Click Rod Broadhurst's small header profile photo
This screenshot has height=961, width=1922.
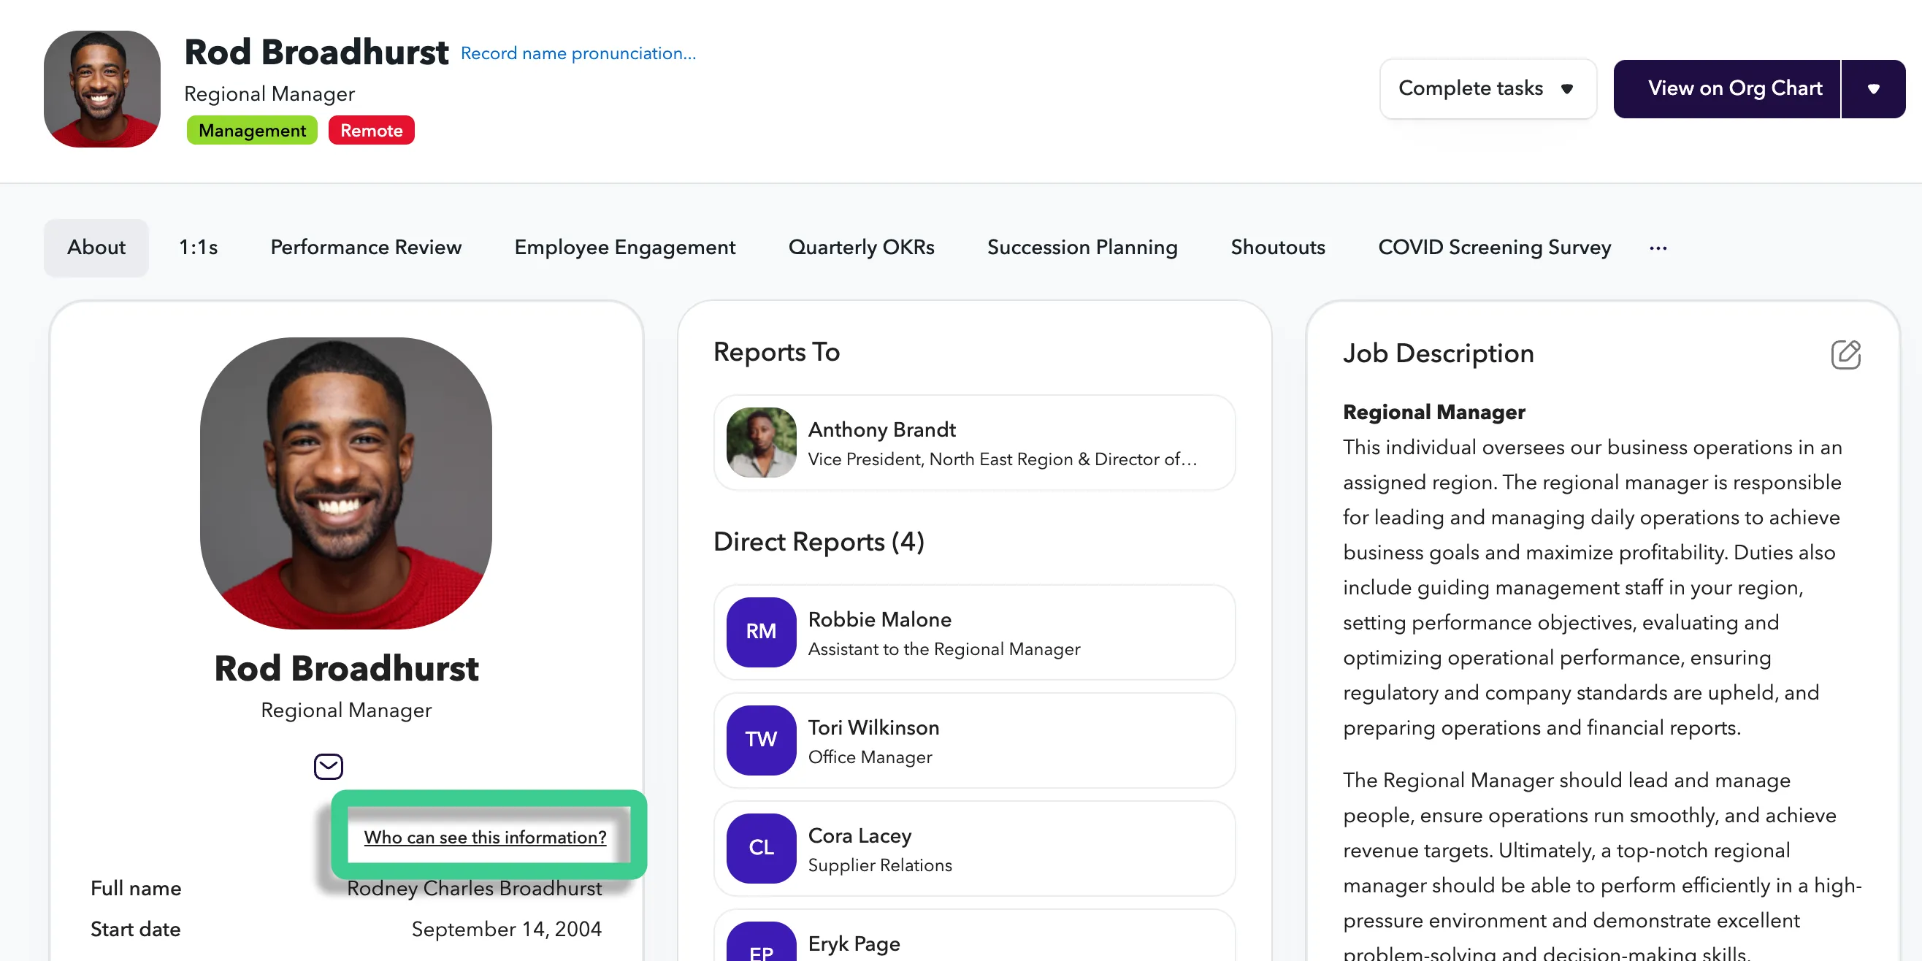click(102, 89)
